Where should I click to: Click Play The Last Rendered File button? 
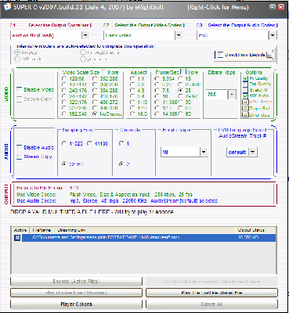[211, 293]
